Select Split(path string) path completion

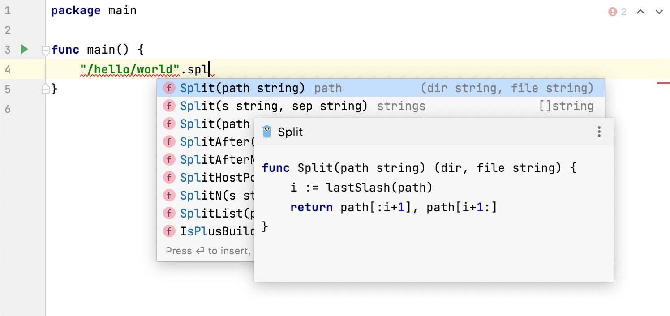pos(242,88)
